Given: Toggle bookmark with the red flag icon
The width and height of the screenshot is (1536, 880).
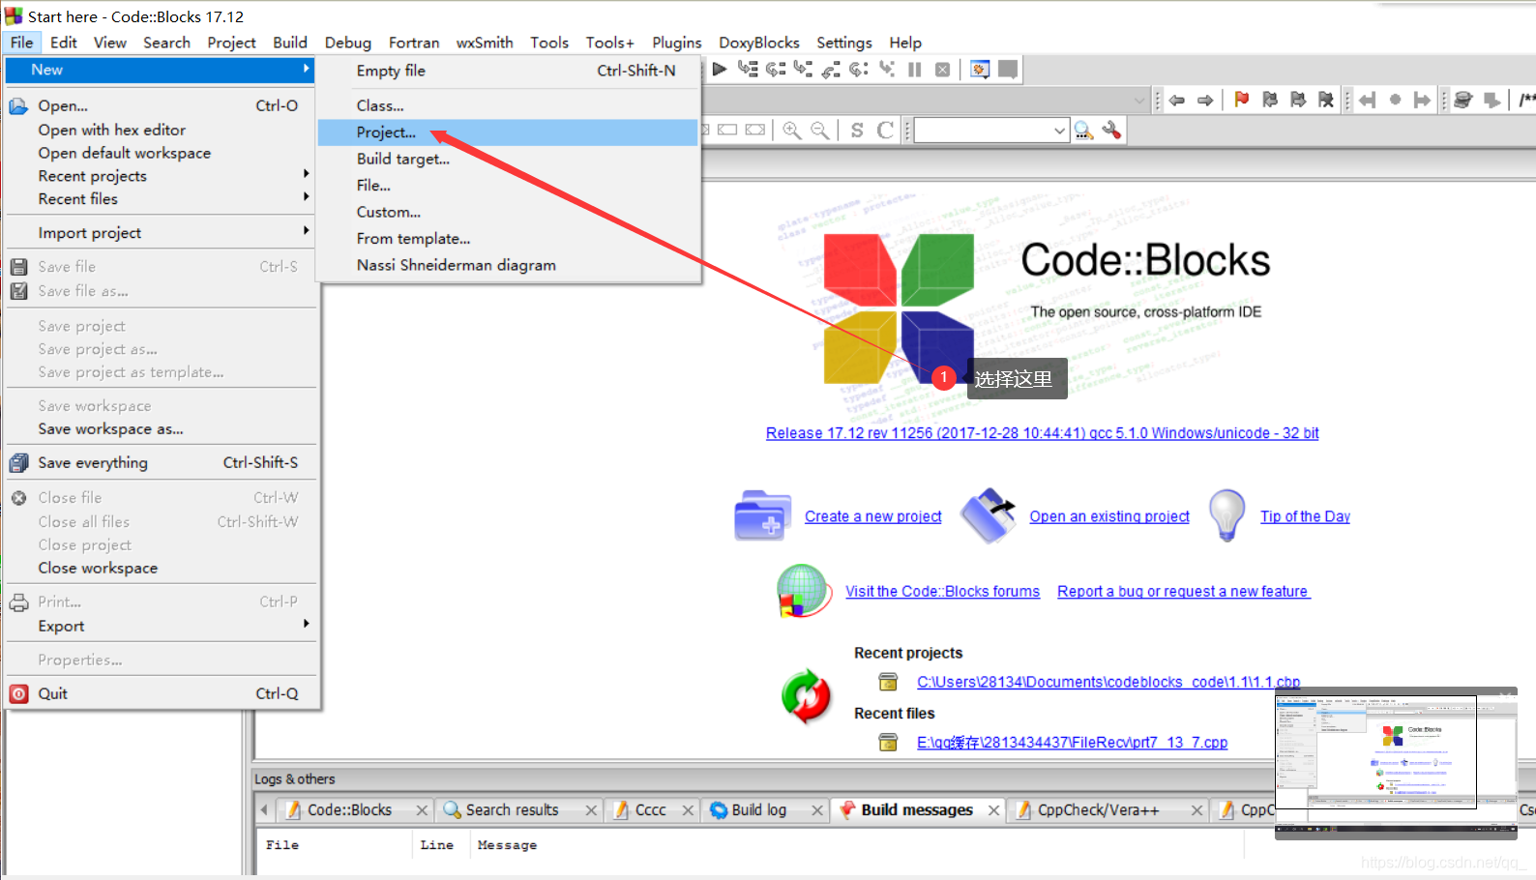Looking at the screenshot, I should tap(1242, 100).
